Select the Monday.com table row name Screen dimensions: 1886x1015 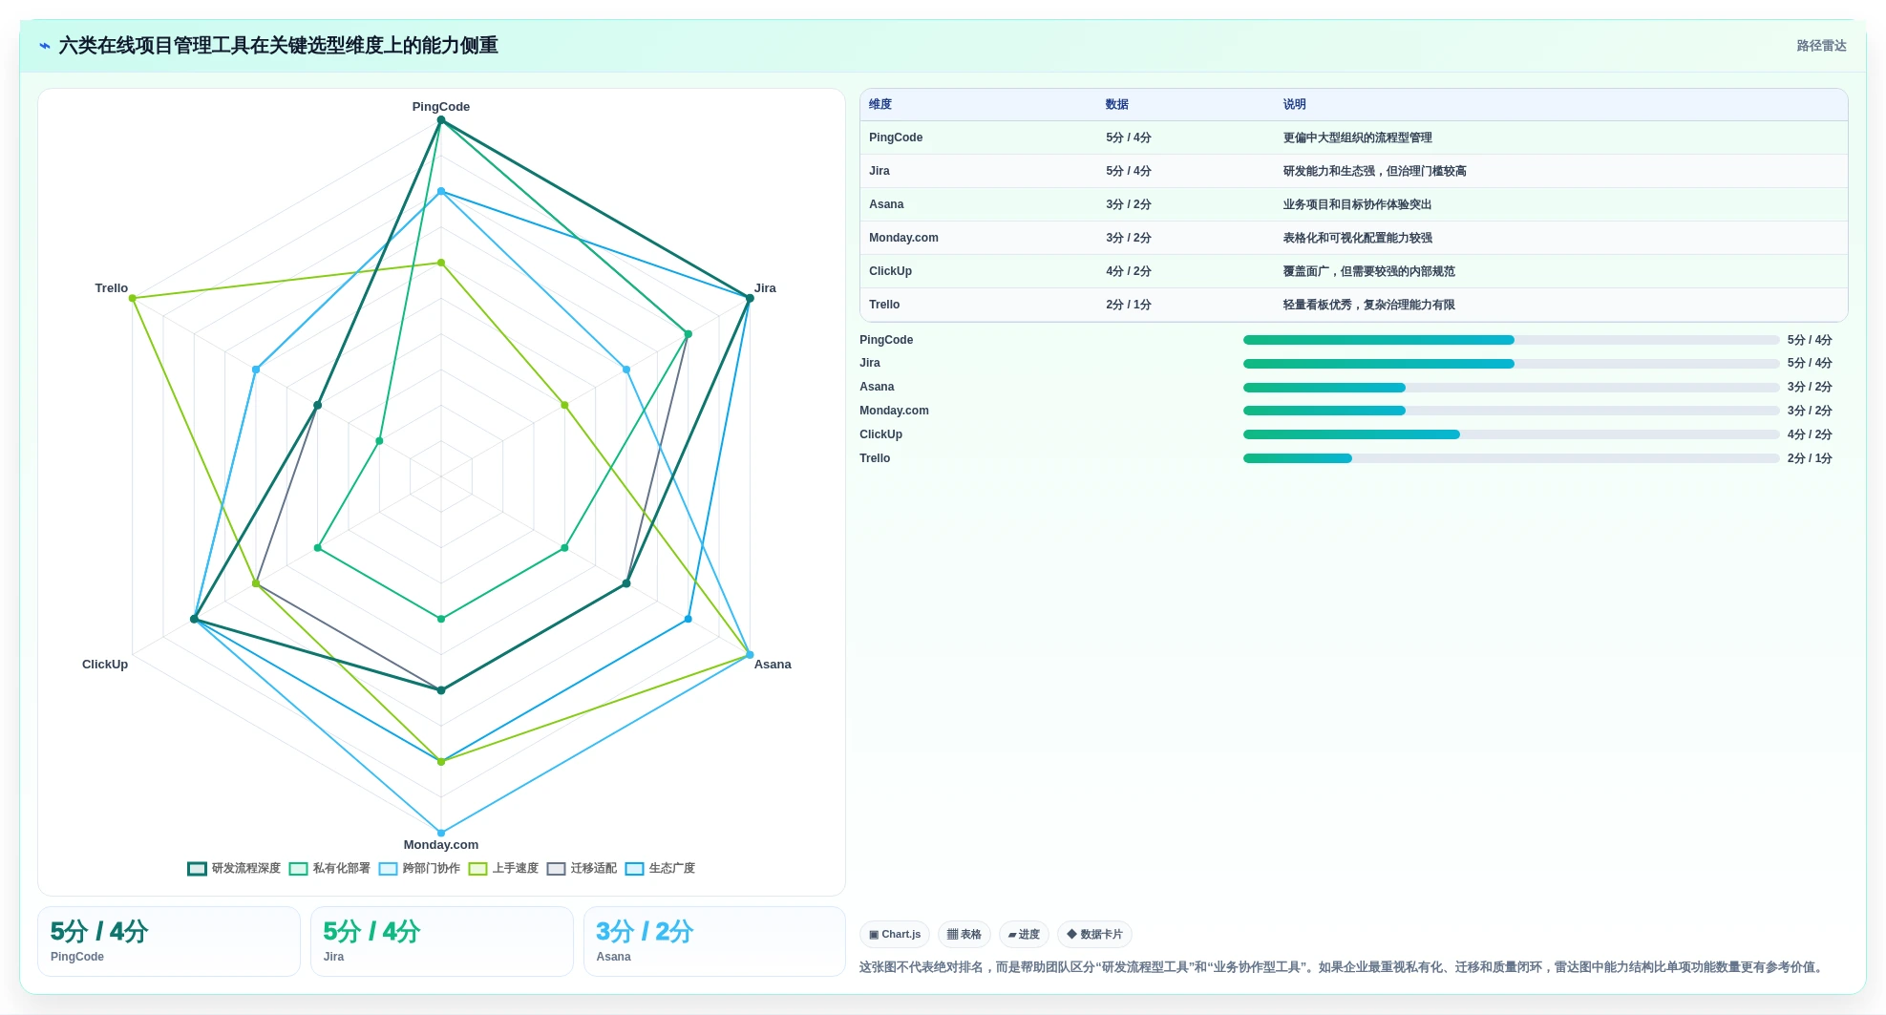[903, 238]
